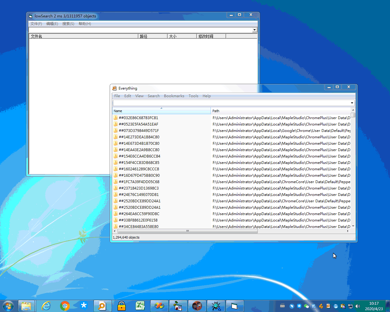
Task: Expand the lowSearch search box dropdown
Action: 254,30
